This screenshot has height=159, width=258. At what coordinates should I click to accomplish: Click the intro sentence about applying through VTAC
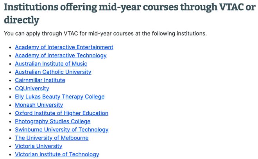pyautogui.click(x=105, y=34)
